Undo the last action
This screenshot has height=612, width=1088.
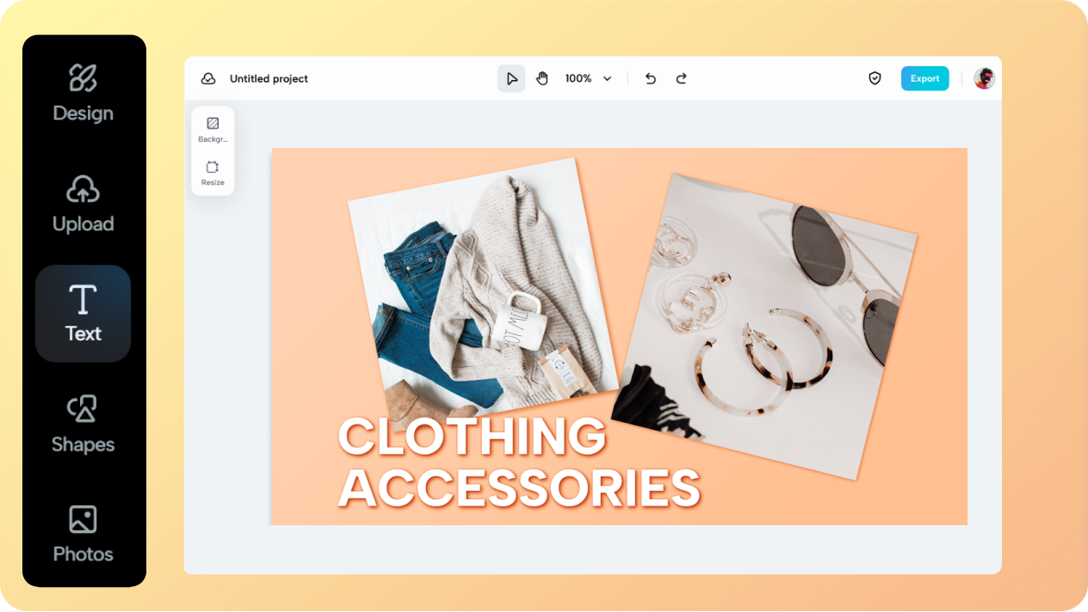tap(650, 78)
